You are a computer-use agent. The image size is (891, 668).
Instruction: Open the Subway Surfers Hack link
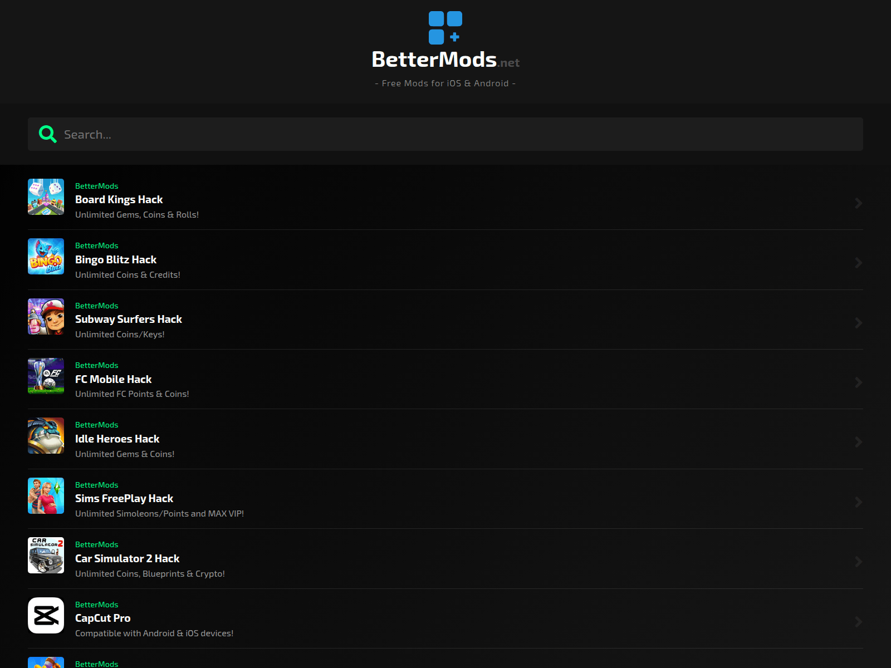[129, 320]
